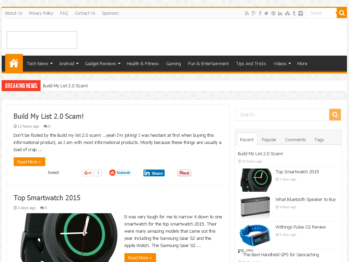Click the orange search icon in top bar
This screenshot has height=262, width=349.
342,13
